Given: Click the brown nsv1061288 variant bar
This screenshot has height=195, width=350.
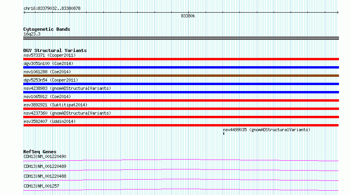Looking at the screenshot, I should tap(181, 76).
